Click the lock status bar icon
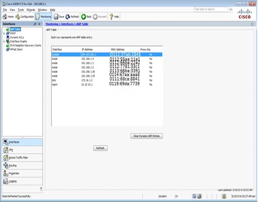Screen dimensions: 258x202 [224, 196]
